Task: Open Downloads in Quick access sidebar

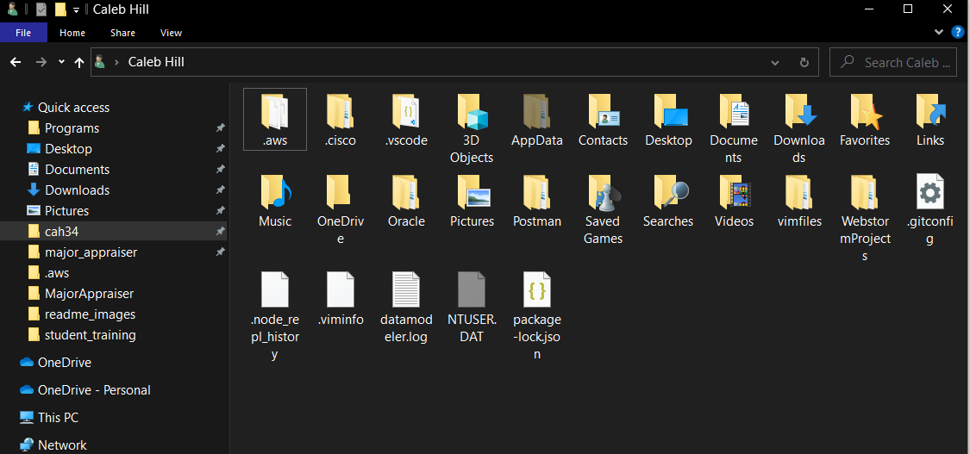Action: [77, 190]
